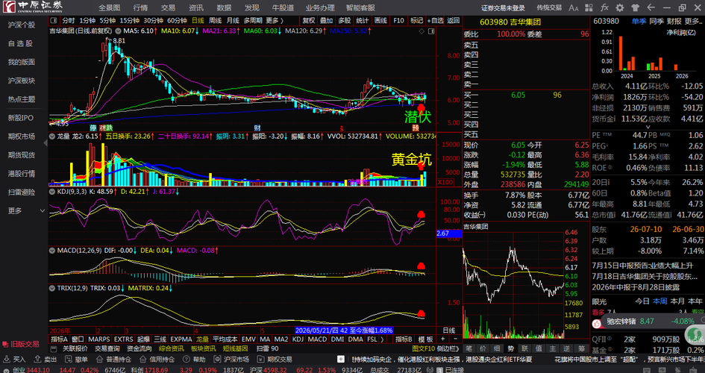Open the 多周期 multi-period option

(x=253, y=21)
